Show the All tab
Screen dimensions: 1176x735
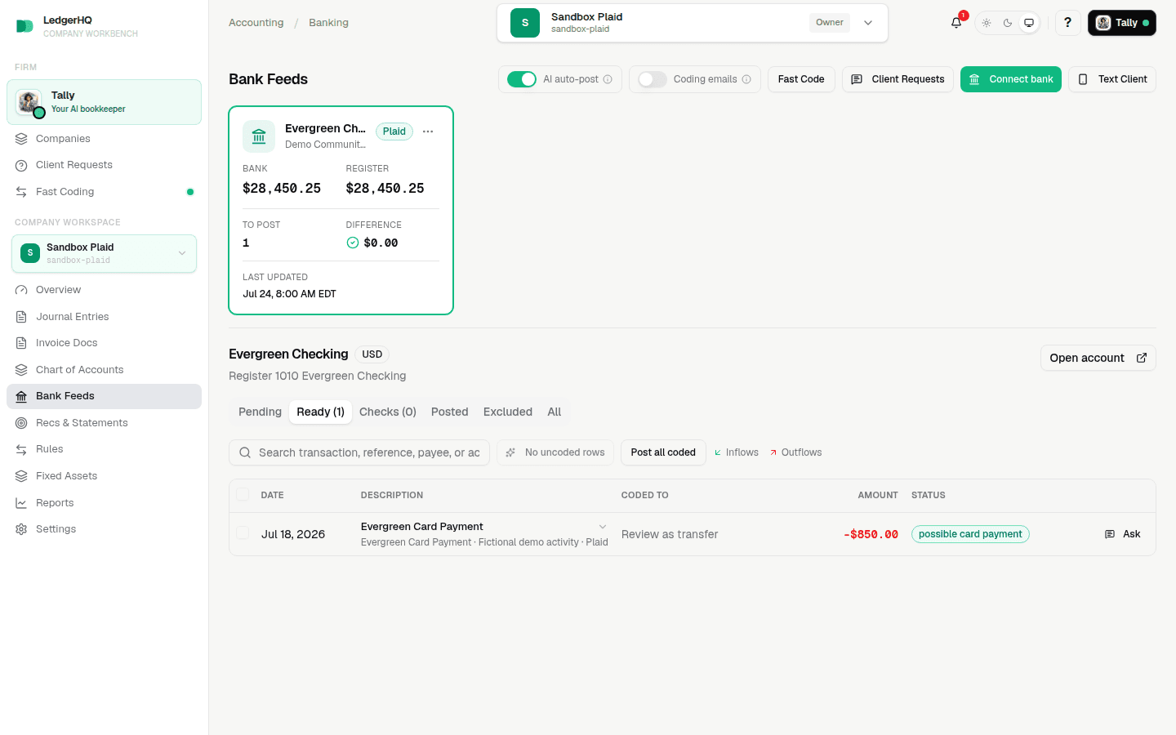(555, 412)
